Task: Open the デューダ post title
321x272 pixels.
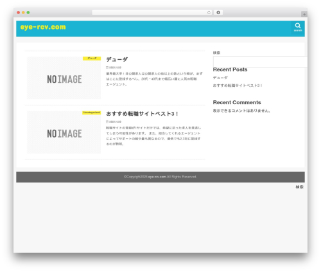Action: pos(117,59)
